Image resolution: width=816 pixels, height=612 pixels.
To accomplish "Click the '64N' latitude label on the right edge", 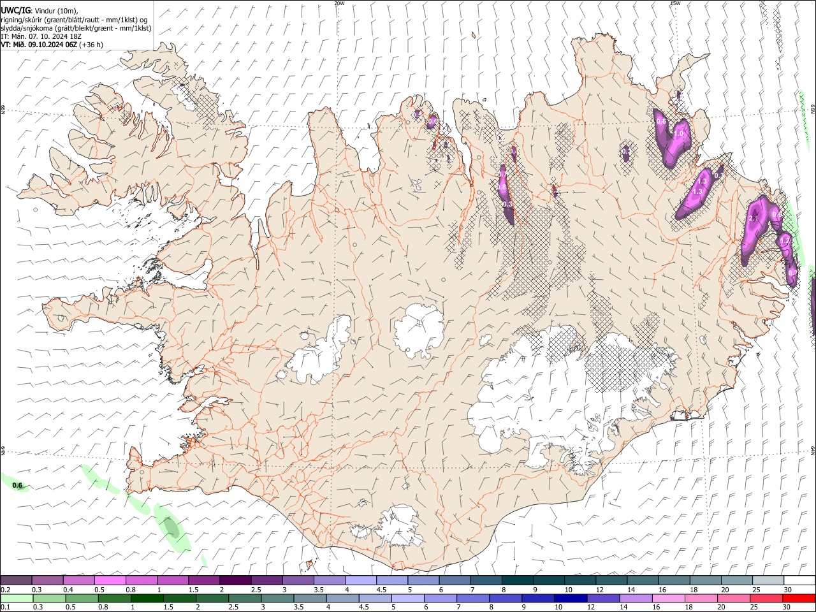I will click(813, 450).
